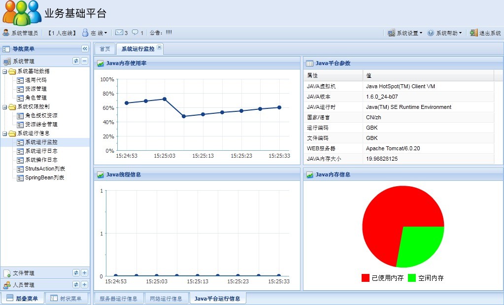The image size is (504, 305).
Task: Click the 退出系统 door icon
Action: (x=474, y=33)
